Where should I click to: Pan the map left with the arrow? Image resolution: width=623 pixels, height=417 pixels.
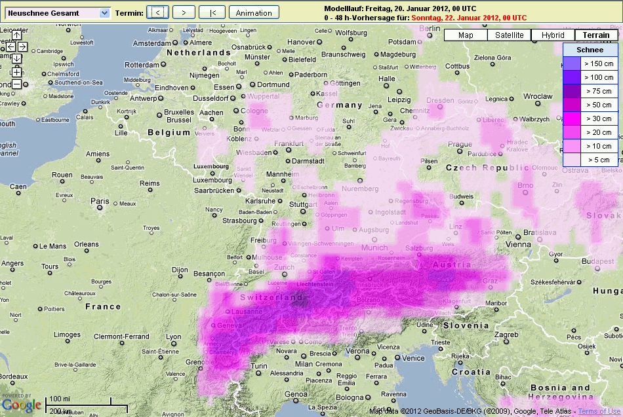click(x=10, y=47)
